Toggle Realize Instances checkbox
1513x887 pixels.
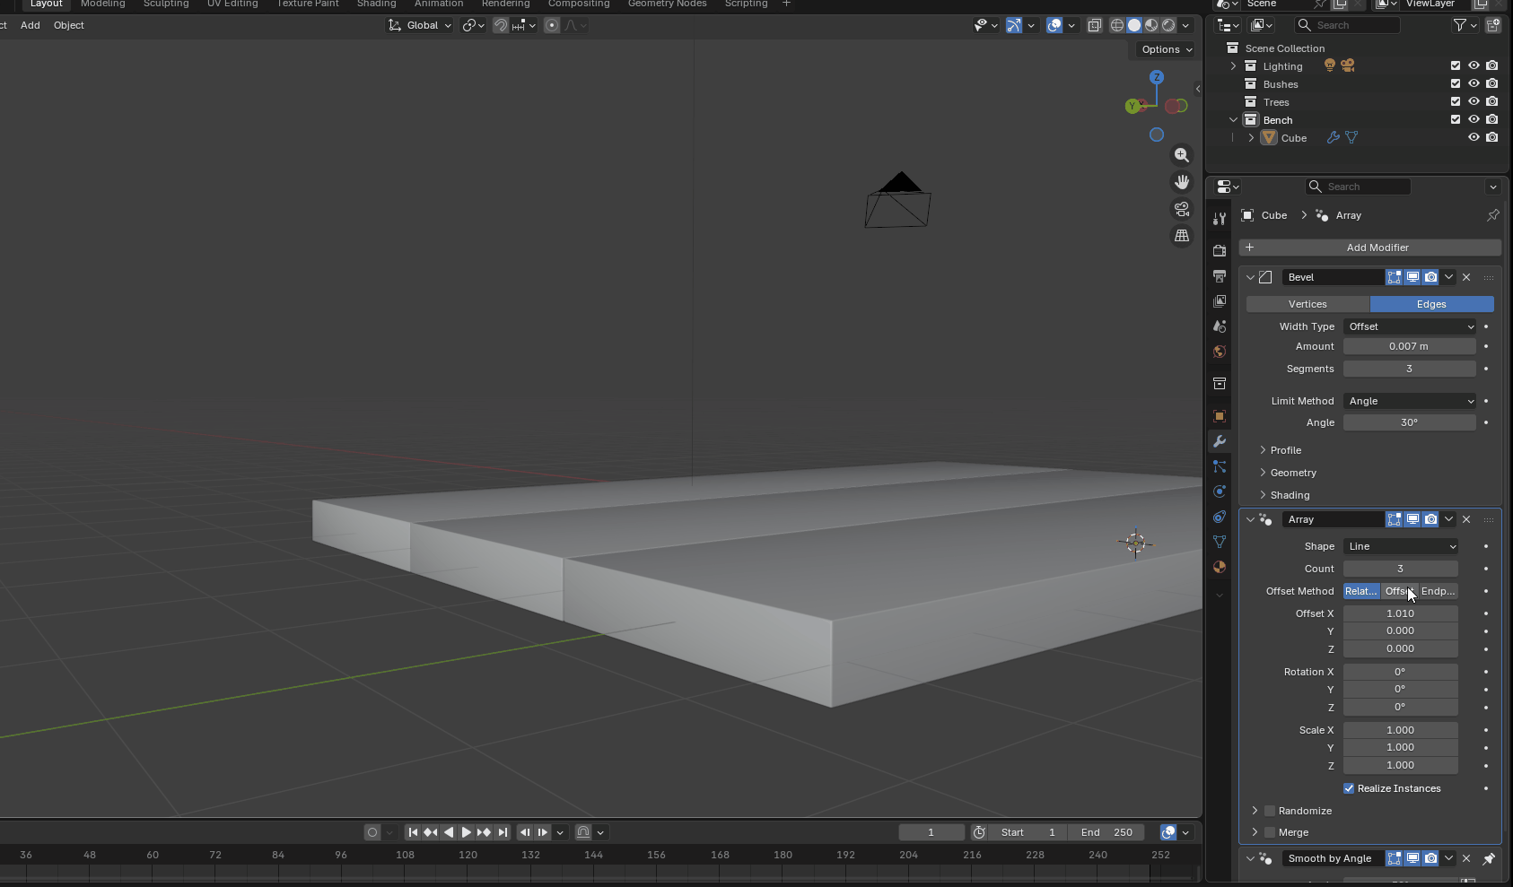[1349, 788]
